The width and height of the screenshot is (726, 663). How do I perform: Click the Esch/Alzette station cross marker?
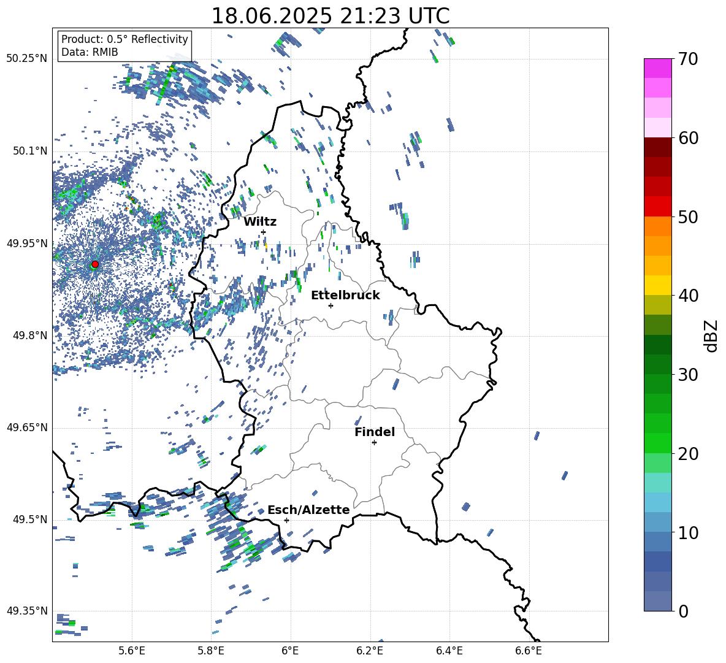coord(286,520)
